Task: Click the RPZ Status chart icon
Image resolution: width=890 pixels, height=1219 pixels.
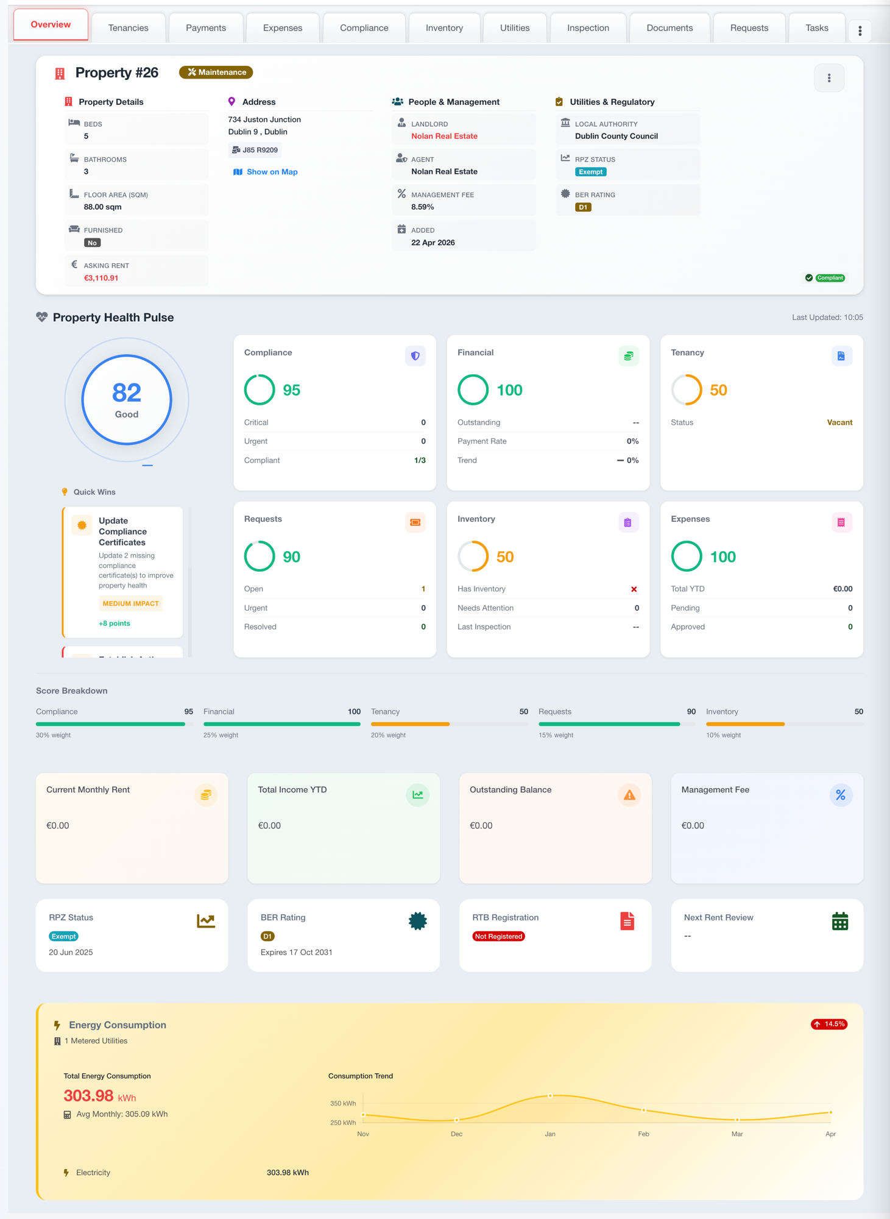Action: (206, 921)
